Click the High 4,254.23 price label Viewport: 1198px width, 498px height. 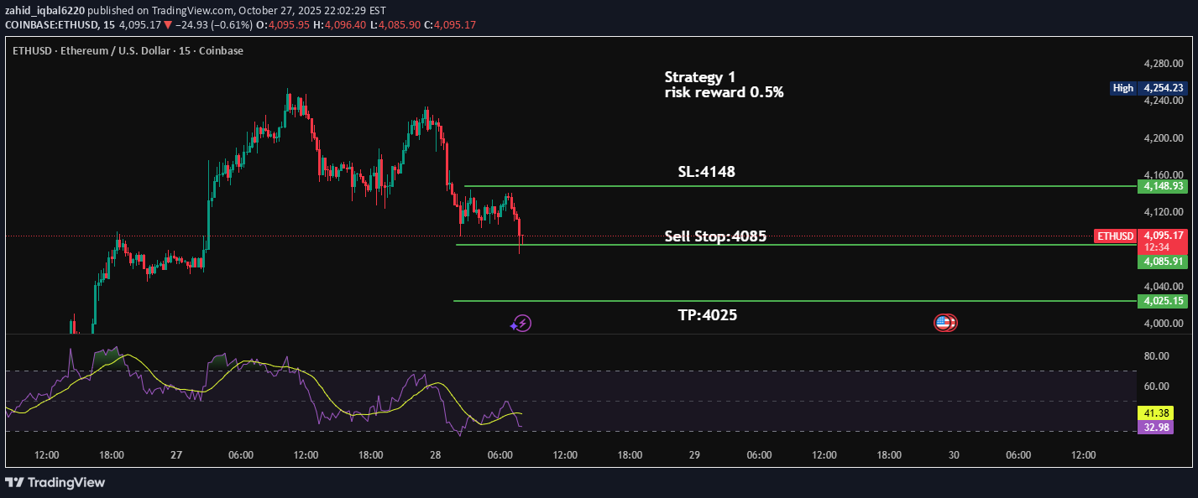pyautogui.click(x=1148, y=88)
